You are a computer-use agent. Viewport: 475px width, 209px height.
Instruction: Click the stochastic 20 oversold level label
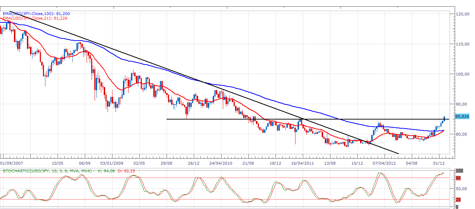point(458,200)
